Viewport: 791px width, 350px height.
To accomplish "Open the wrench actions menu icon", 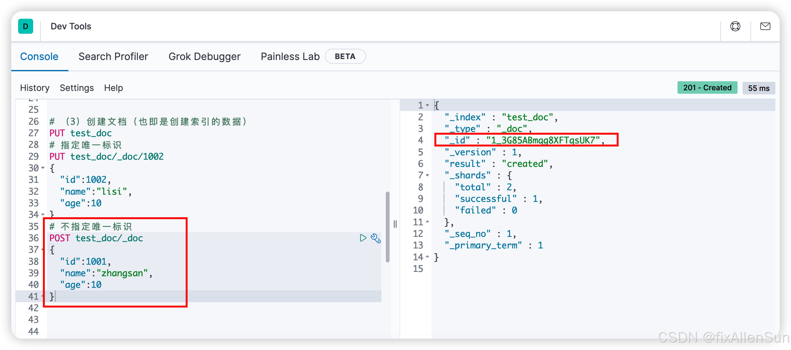I will click(375, 238).
